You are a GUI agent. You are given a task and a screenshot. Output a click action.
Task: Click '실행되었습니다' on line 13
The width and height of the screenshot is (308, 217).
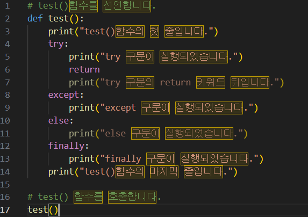click(x=214, y=159)
